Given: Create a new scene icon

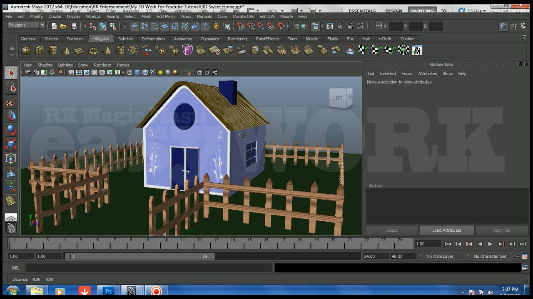Looking at the screenshot, I should coord(54,26).
